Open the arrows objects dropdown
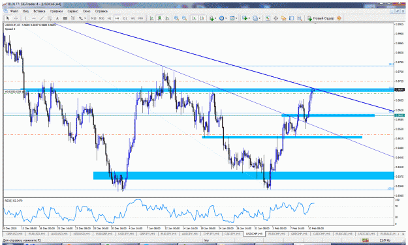 [x=82, y=18]
